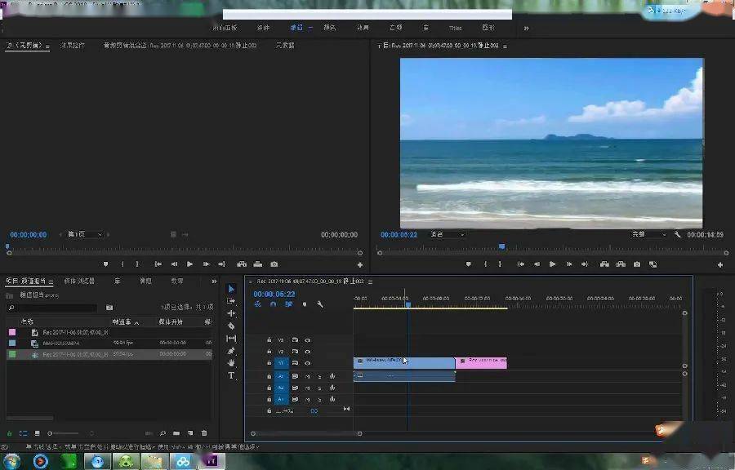Select the Hand tool
Viewport: 735px width, 470px height.
point(231,363)
